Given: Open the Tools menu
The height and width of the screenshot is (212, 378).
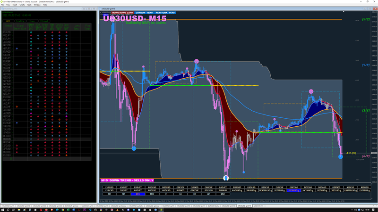Looking at the screenshot, I should (29, 5).
